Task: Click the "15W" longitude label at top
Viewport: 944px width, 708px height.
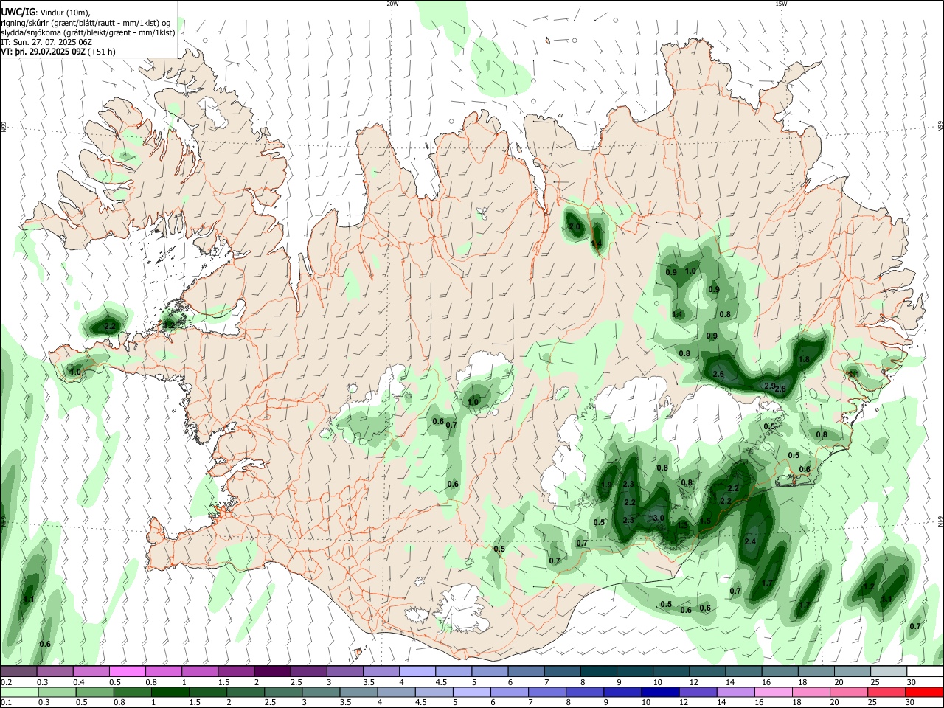Action: (x=781, y=4)
